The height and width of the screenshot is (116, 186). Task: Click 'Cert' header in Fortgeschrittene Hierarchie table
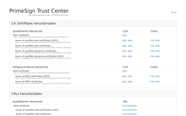point(125,67)
